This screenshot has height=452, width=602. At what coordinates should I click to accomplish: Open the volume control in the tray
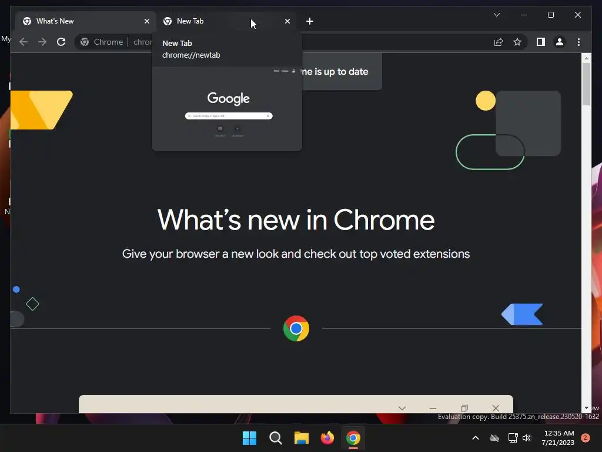(x=527, y=438)
